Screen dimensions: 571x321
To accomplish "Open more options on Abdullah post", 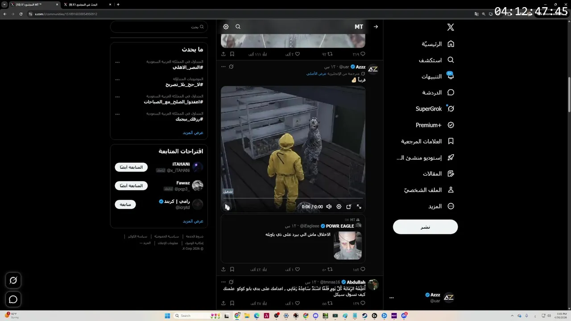I will 223,282.
